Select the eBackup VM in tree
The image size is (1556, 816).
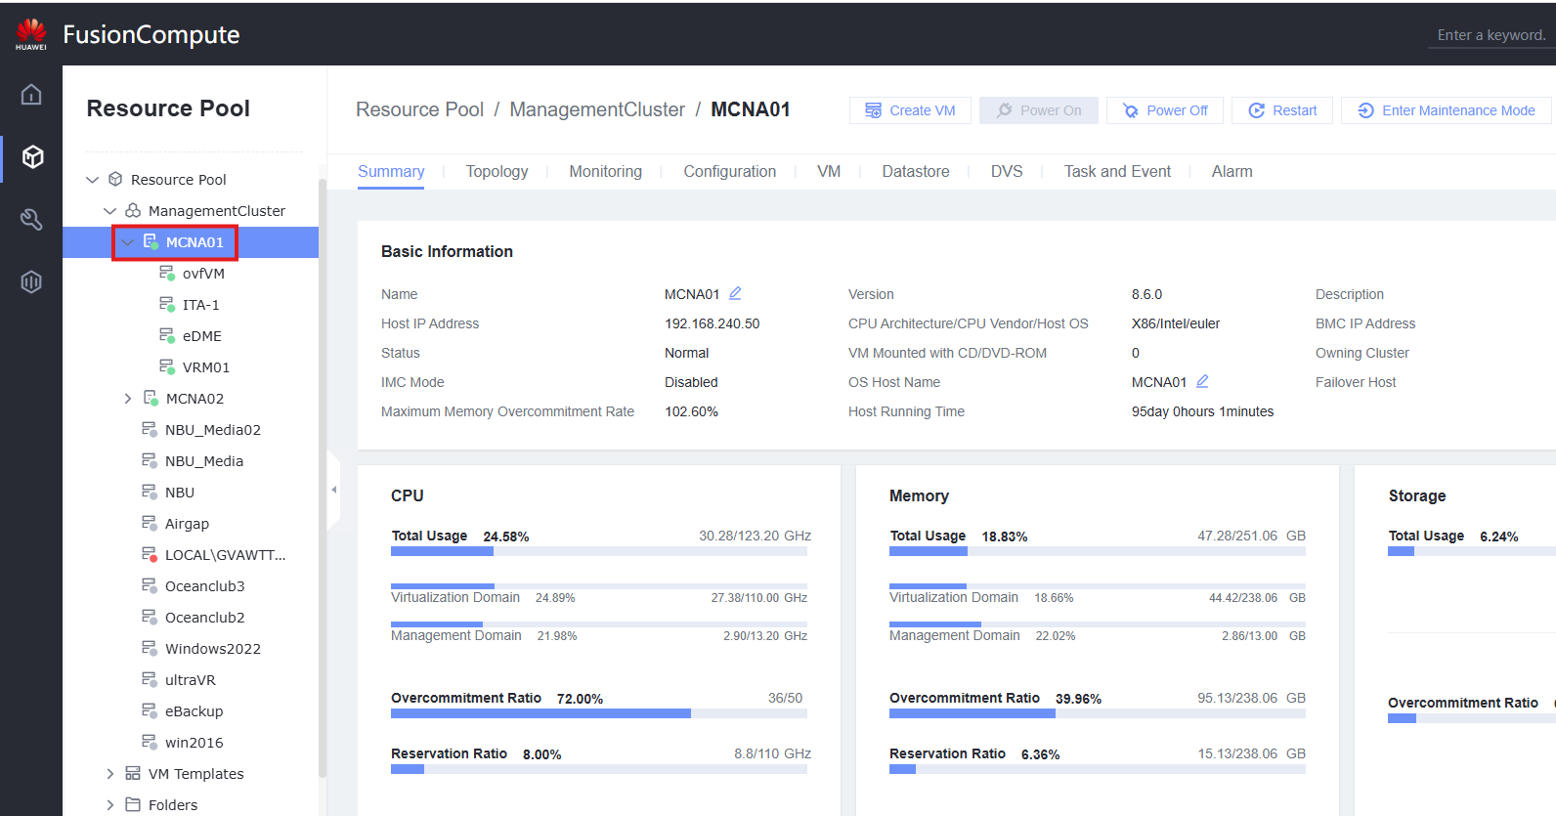pyautogui.click(x=194, y=711)
